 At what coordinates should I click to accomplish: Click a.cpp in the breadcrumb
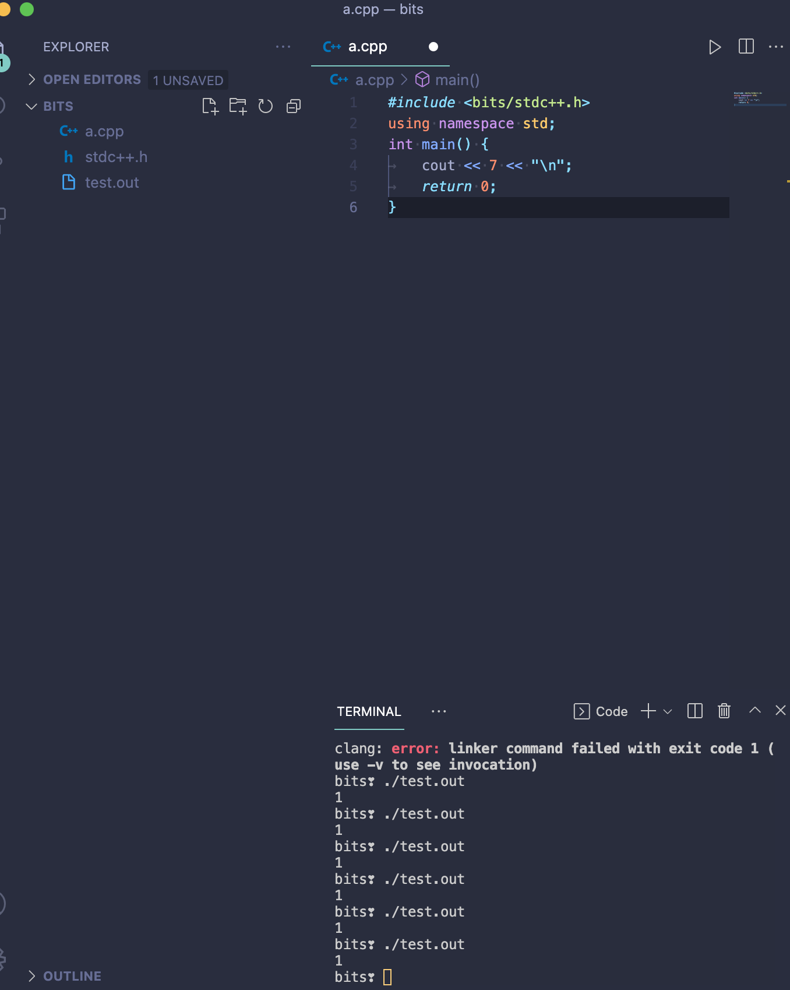click(375, 80)
